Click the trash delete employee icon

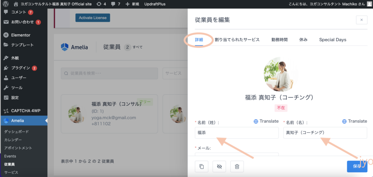(237, 166)
